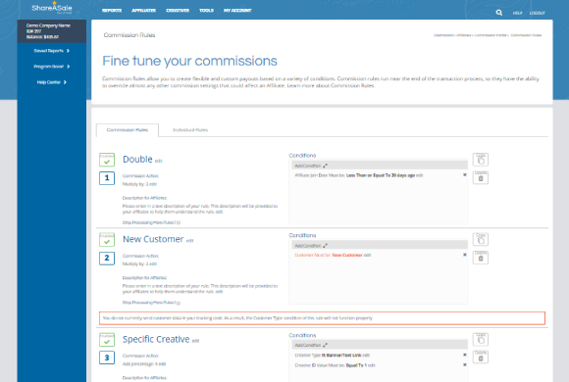This screenshot has height=382, width=569.
Task: Click the Help link in header
Action: pyautogui.click(x=517, y=13)
